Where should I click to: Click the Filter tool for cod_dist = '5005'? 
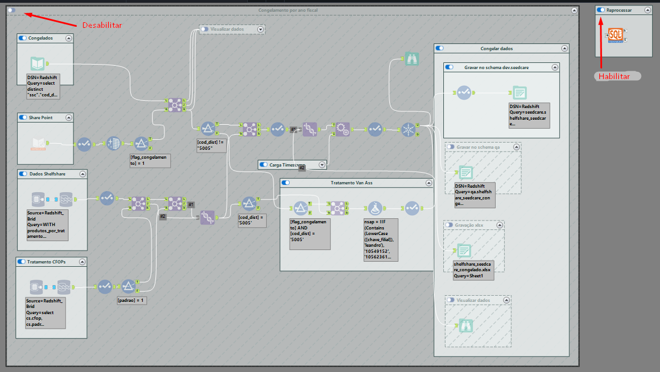point(249,204)
